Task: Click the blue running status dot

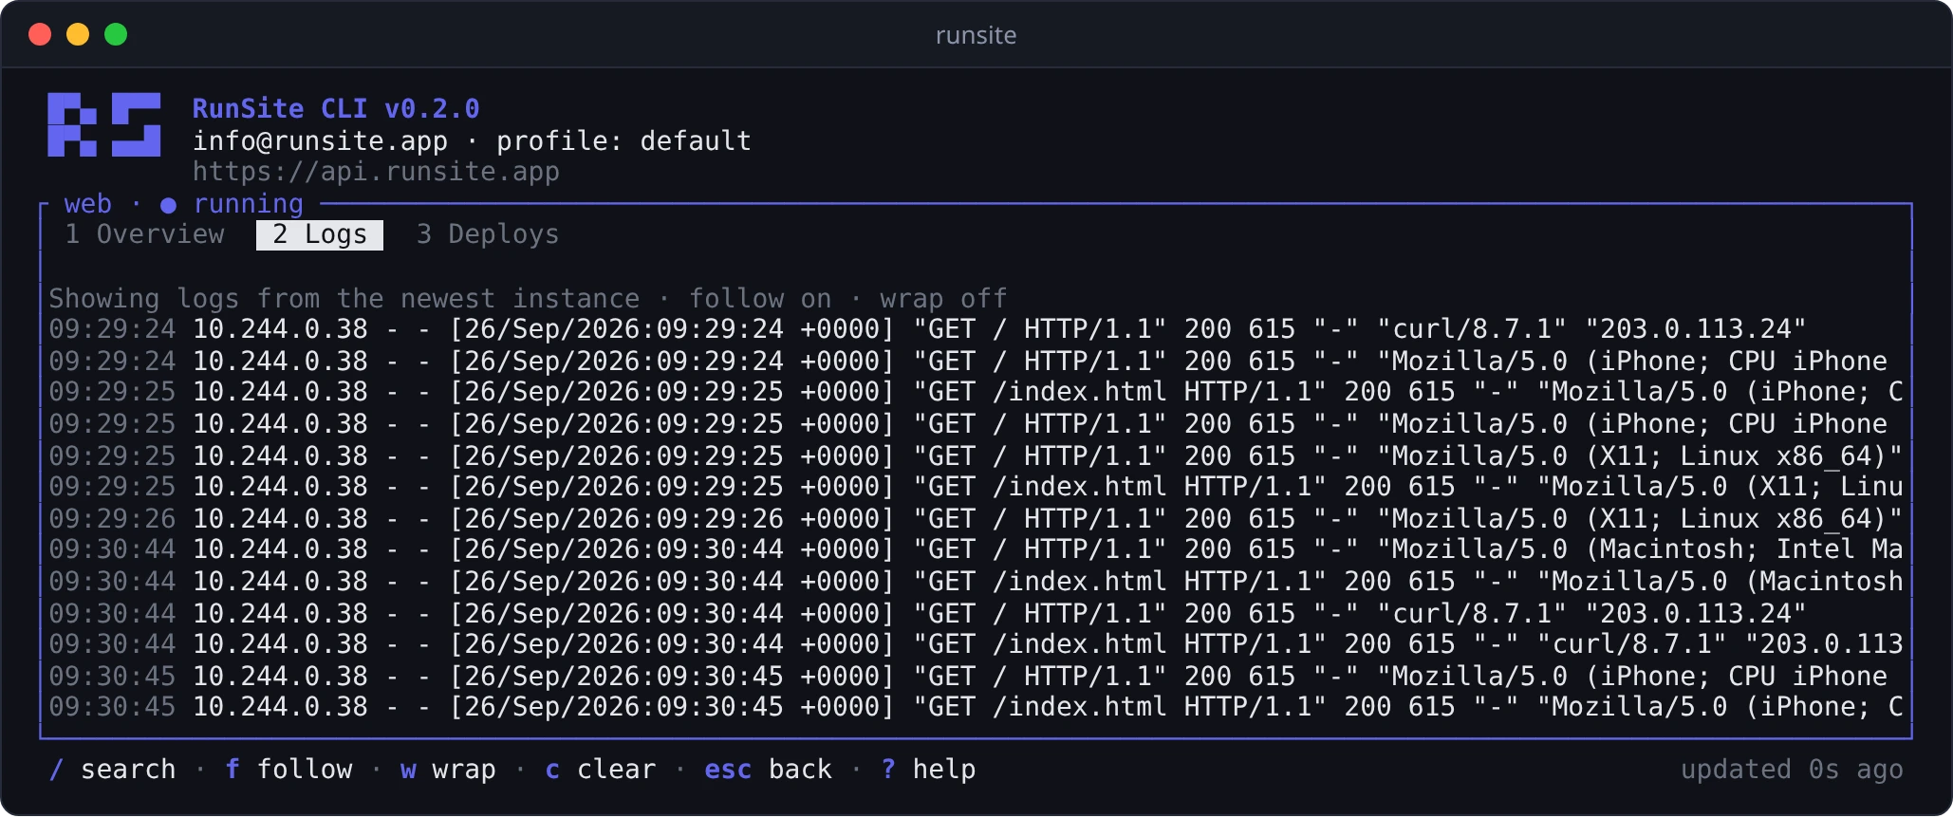Action: click(168, 205)
